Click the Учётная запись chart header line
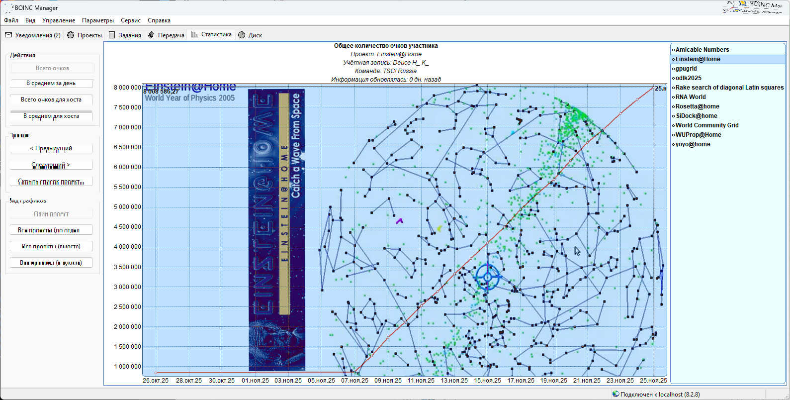 click(x=386, y=63)
